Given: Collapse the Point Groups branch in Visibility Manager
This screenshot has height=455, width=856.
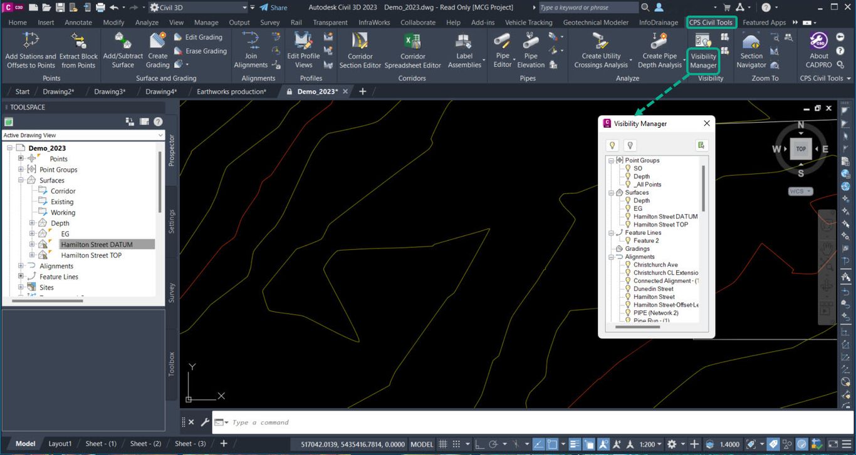Looking at the screenshot, I should (x=611, y=160).
